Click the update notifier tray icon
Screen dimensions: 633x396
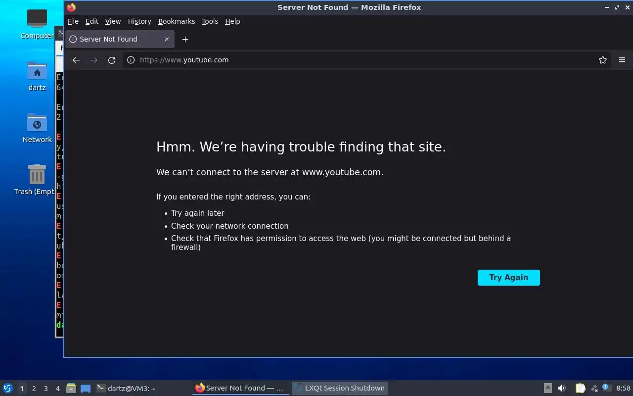[606, 388]
